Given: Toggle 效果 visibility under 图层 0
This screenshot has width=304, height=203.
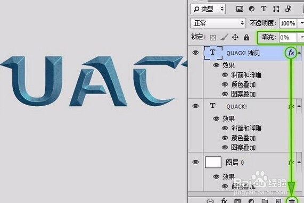Looking at the screenshot, I should (x=216, y=176).
